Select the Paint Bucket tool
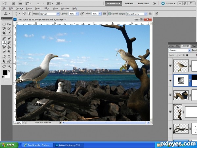The width and height of the screenshot is (197, 148). click(9, 47)
